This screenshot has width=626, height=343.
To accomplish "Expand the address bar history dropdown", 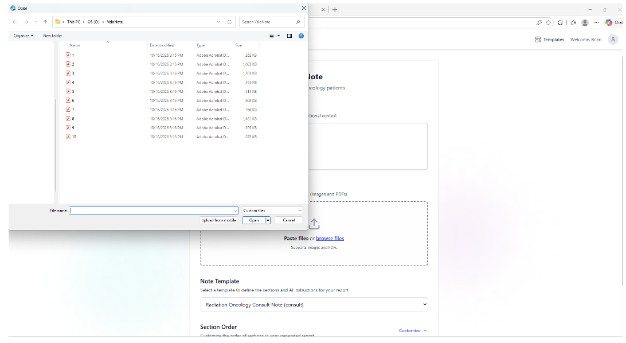I will (x=218, y=22).
